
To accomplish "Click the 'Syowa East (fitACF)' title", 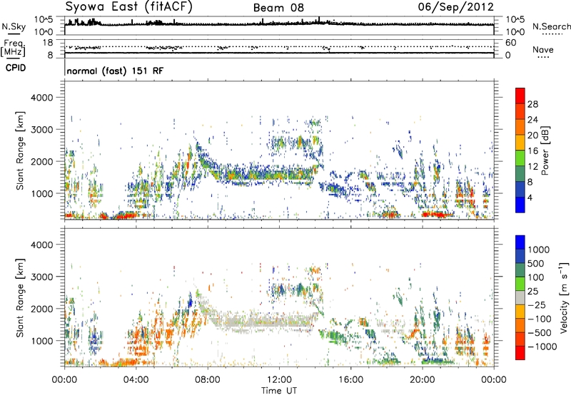I will (x=128, y=6).
